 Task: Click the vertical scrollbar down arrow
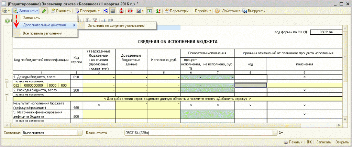(345, 119)
